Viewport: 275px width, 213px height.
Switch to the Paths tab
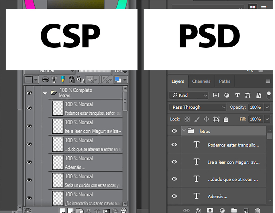click(225, 81)
